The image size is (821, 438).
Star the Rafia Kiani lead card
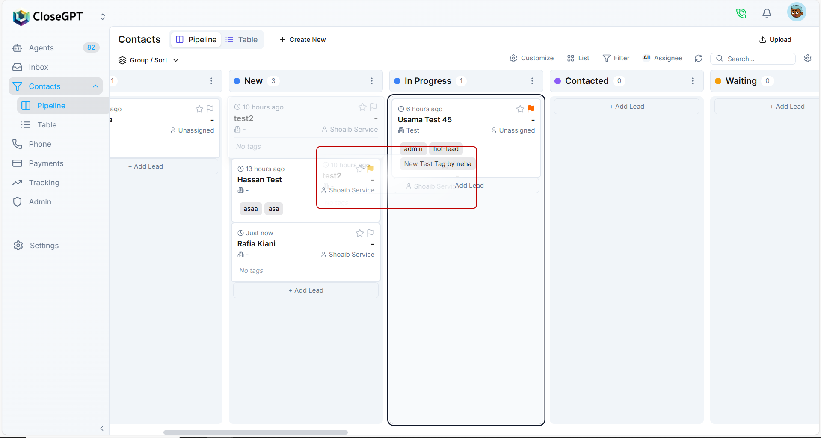coord(359,233)
